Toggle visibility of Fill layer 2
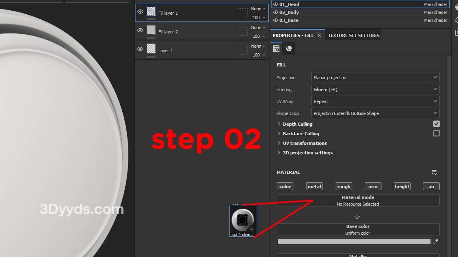 tap(140, 31)
